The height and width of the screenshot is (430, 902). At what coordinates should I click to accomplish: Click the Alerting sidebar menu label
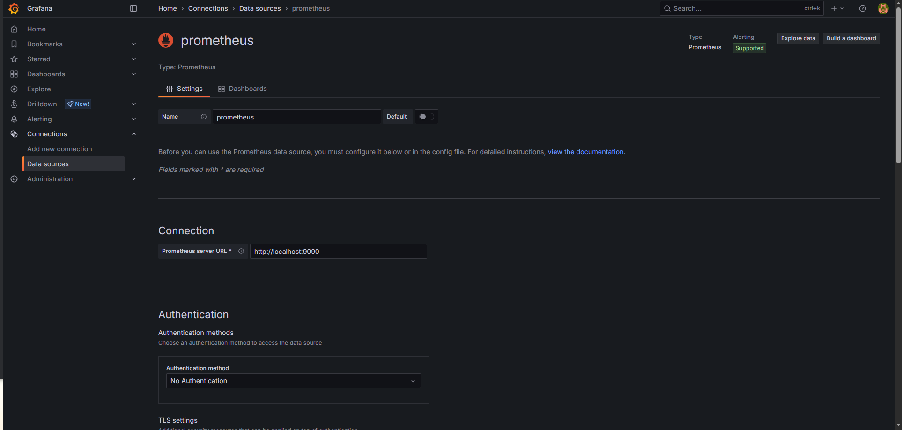39,119
